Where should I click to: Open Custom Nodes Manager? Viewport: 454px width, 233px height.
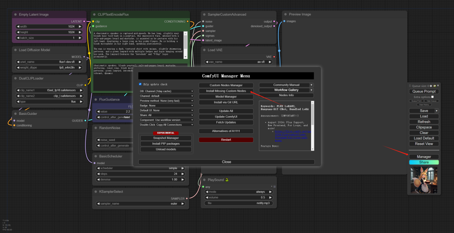tap(226, 85)
